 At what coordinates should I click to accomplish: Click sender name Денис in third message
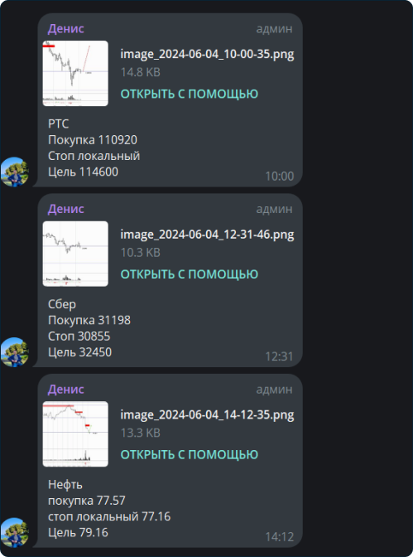tap(66, 390)
